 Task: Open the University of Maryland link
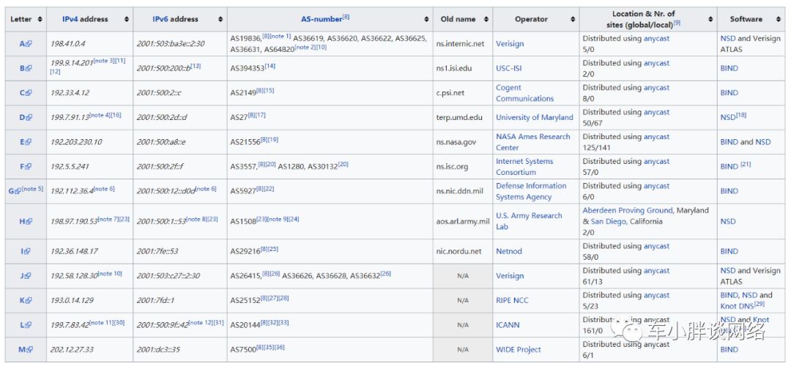coord(534,117)
